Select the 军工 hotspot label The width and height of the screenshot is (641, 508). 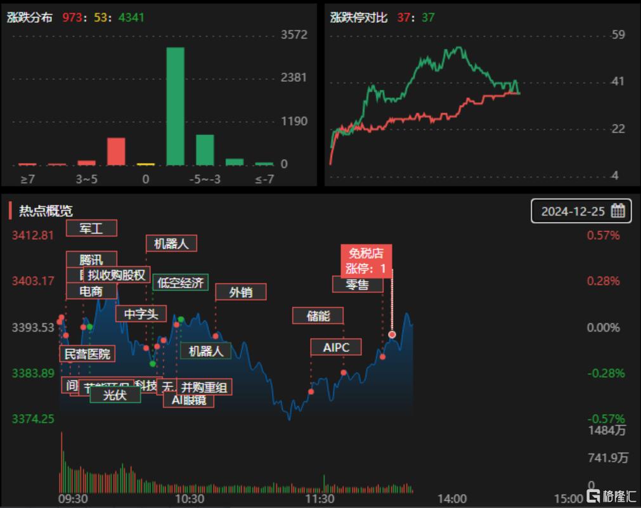(91, 228)
